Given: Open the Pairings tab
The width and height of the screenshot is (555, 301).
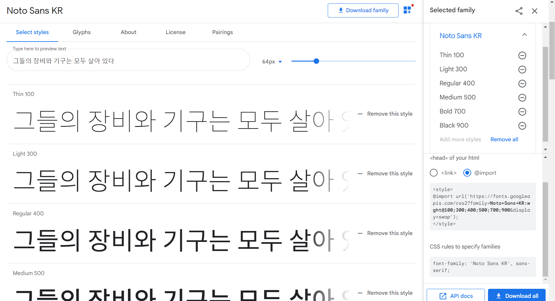Looking at the screenshot, I should (223, 32).
